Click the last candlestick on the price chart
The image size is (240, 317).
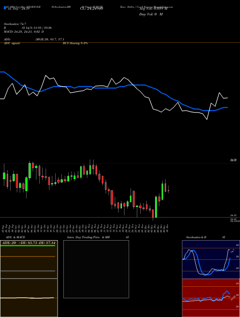pos(168,190)
